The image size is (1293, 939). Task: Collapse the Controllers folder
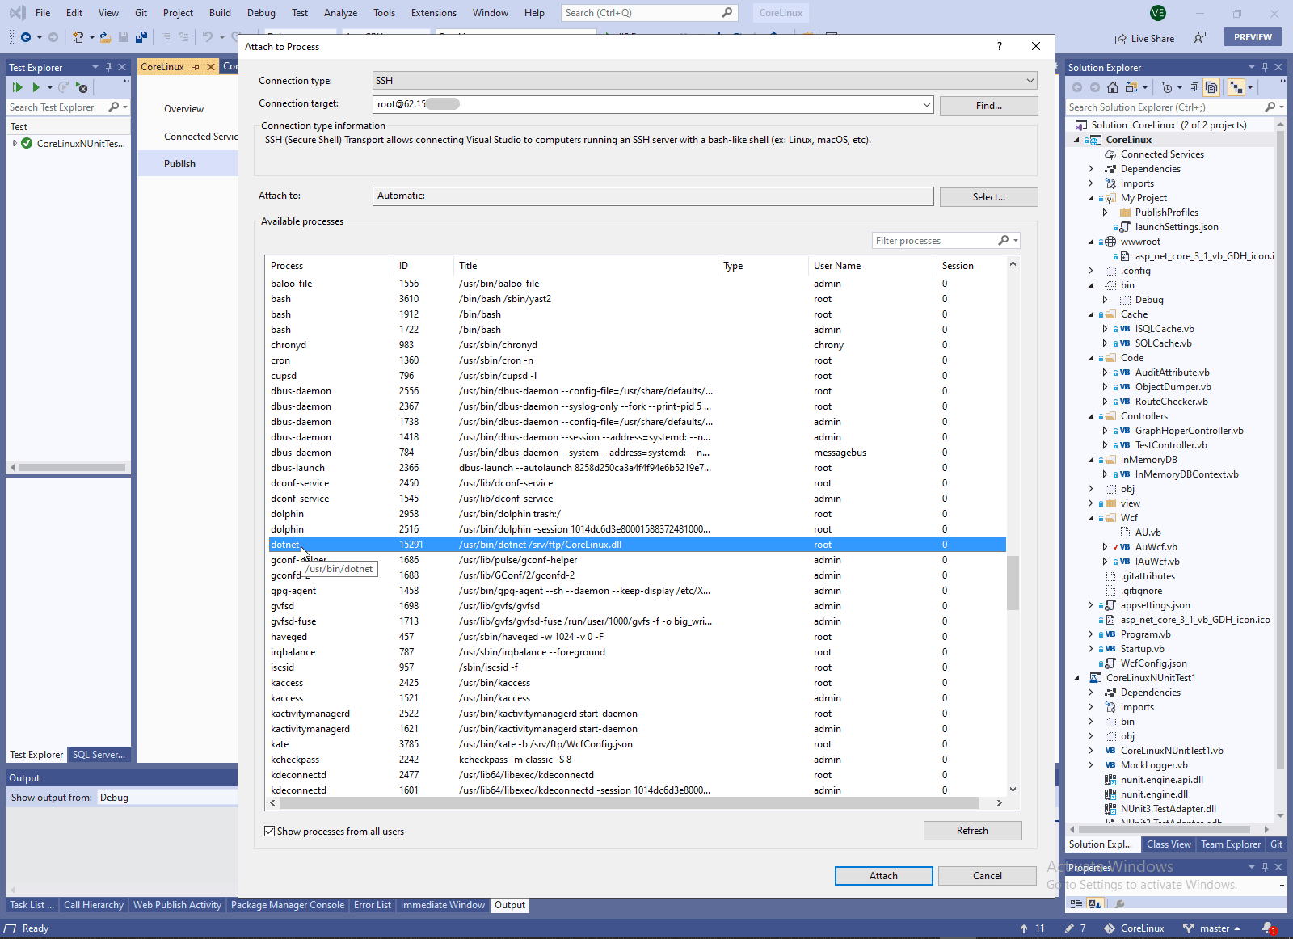tap(1091, 416)
